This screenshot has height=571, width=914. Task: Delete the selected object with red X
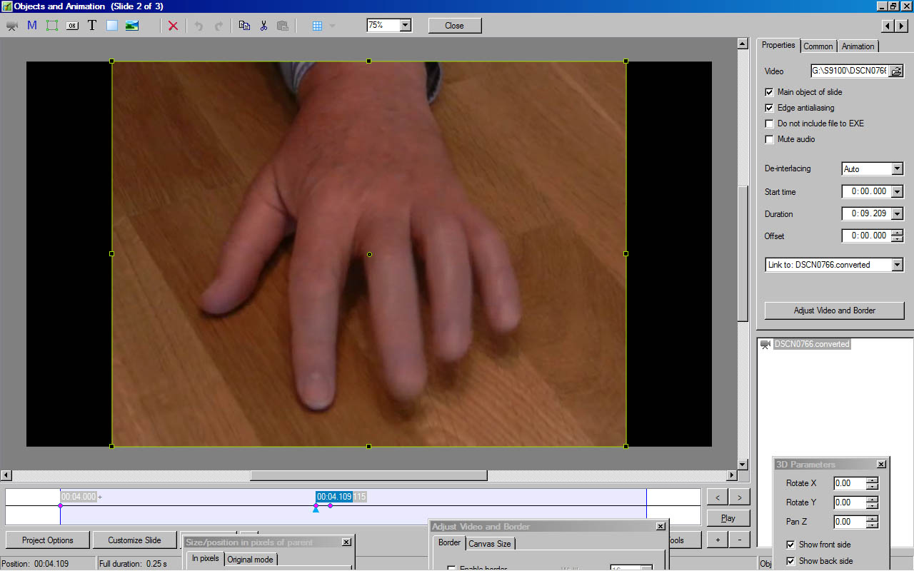[173, 26]
